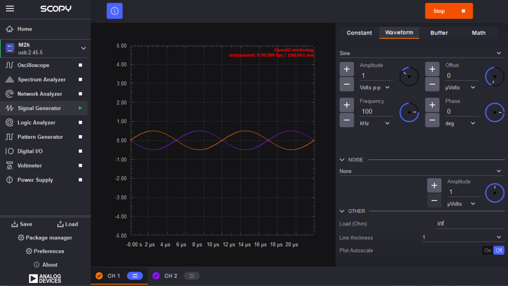This screenshot has width=508, height=286.
Task: Click the blue info icon button
Action: 115,11
